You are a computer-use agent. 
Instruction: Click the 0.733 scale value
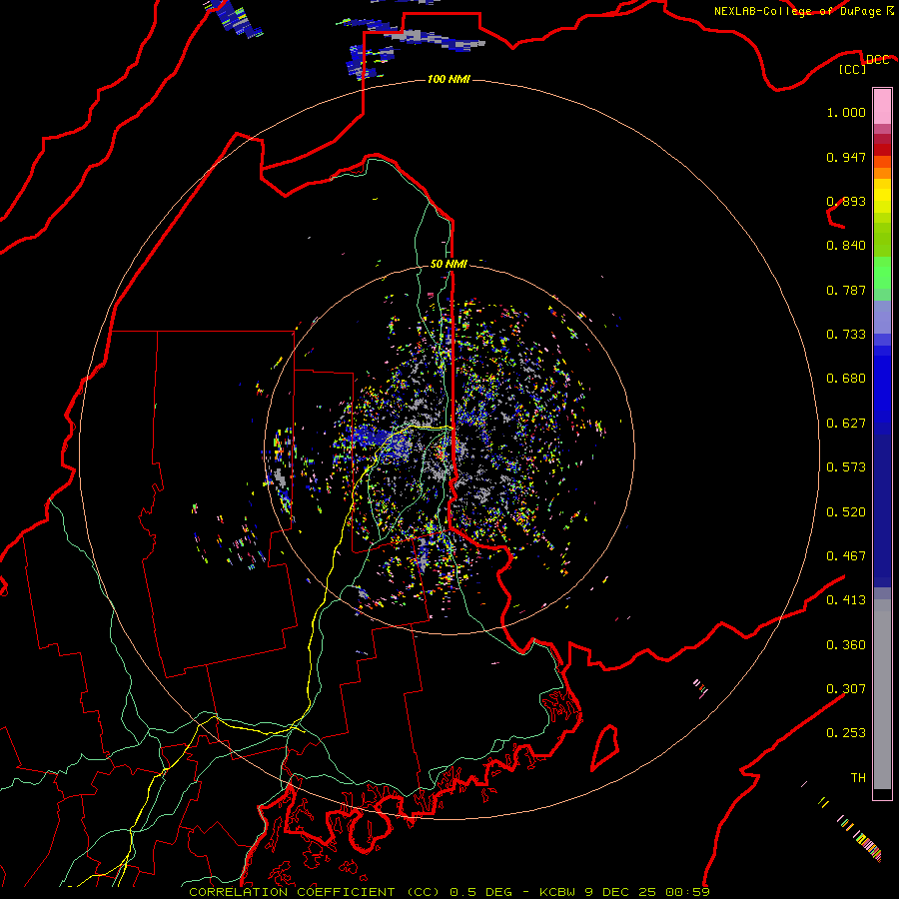tap(846, 335)
